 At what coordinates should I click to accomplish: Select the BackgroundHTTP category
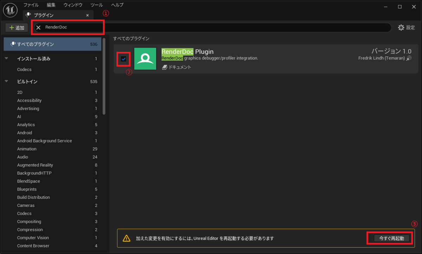[52, 173]
